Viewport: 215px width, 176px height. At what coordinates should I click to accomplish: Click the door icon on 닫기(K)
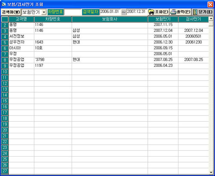click(x=195, y=12)
